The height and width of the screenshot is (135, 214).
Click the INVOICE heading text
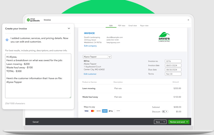(89, 33)
